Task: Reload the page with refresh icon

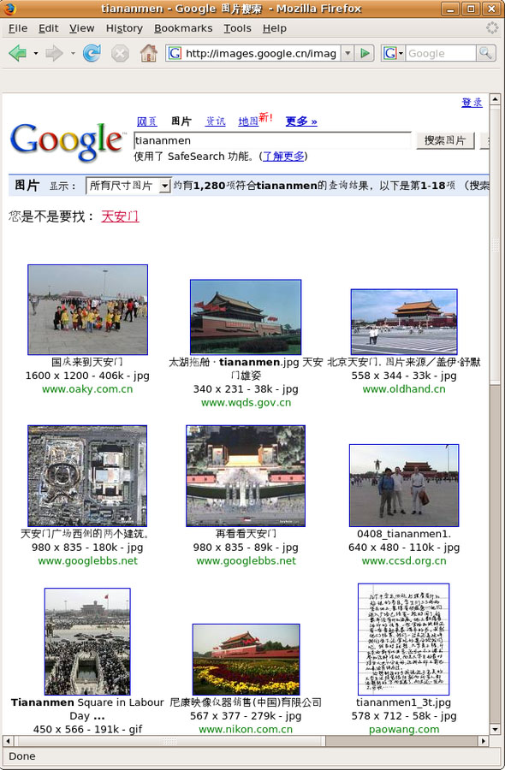Action: coord(92,53)
